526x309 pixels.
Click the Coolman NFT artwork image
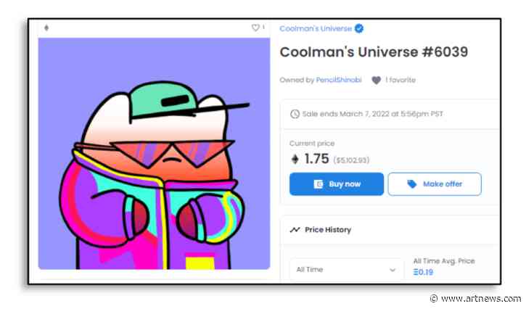(x=154, y=154)
